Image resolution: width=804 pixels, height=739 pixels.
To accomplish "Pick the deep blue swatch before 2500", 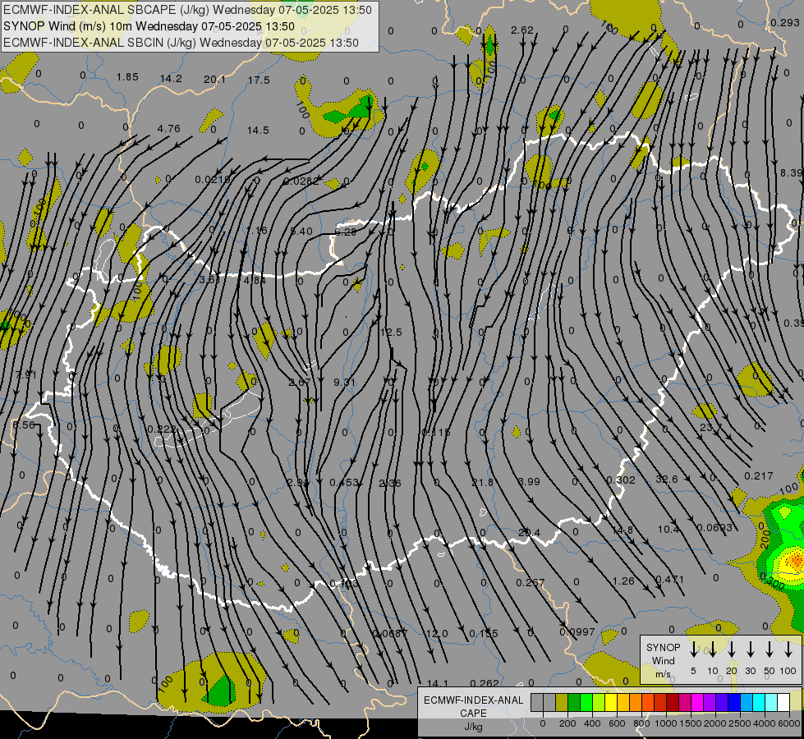I will 733,703.
